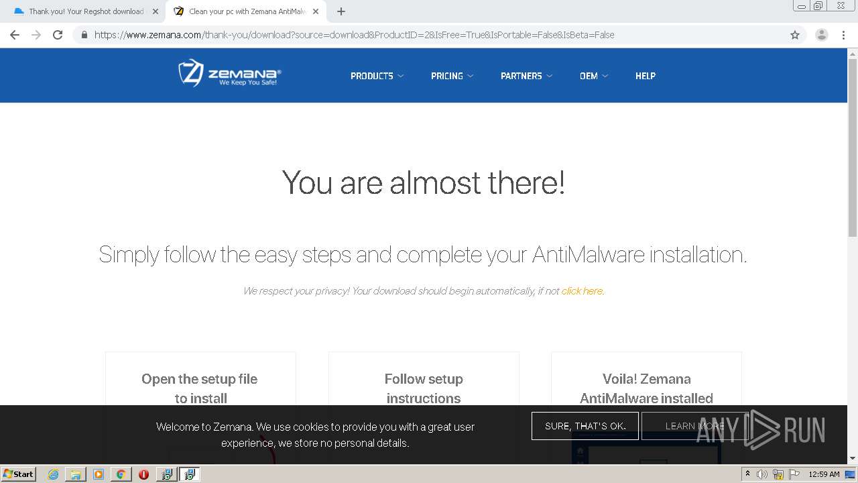This screenshot has height=483, width=858.
Task: Bookmark this page with the star
Action: (x=795, y=35)
